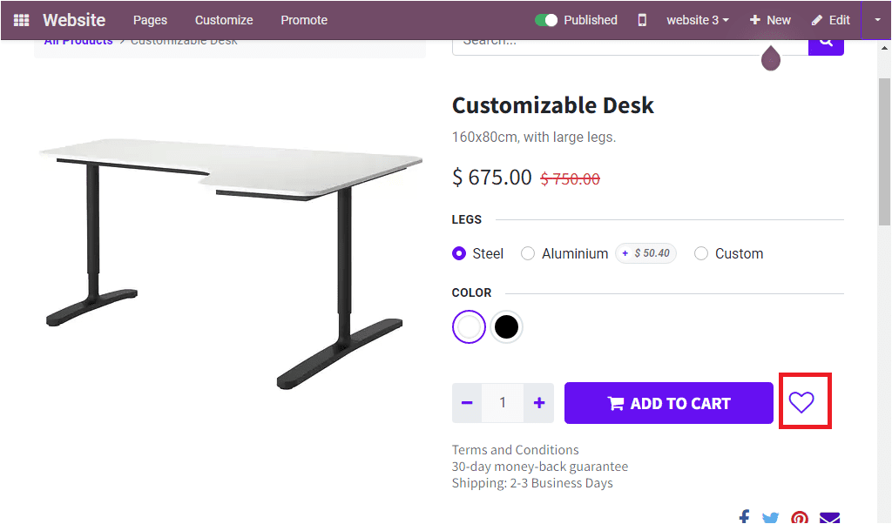Add desk to wishlist via heart icon
The width and height of the screenshot is (892, 524).
pyautogui.click(x=802, y=401)
